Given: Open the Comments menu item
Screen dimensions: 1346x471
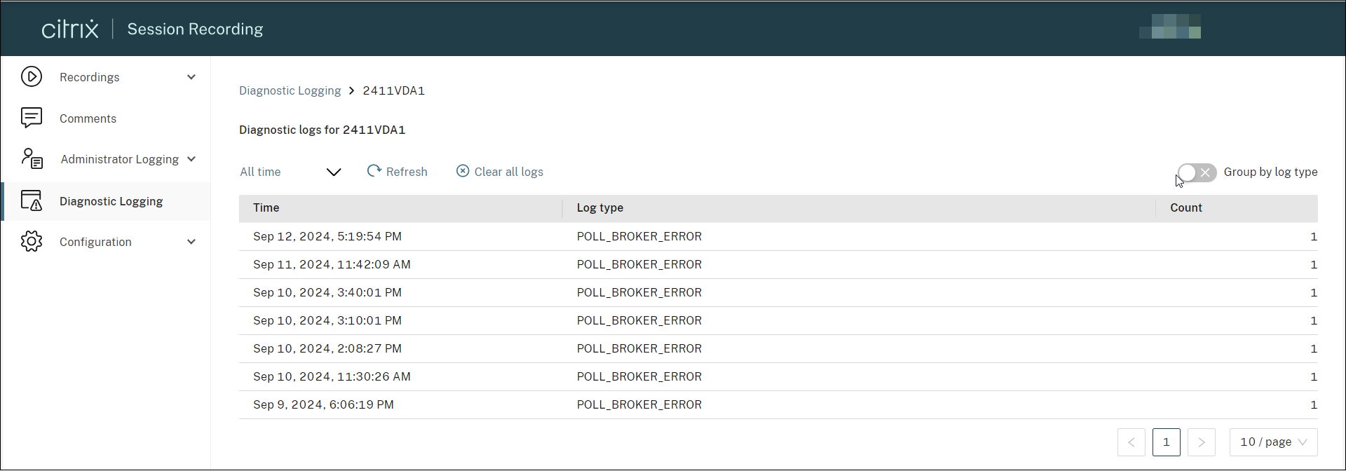Looking at the screenshot, I should coord(88,118).
